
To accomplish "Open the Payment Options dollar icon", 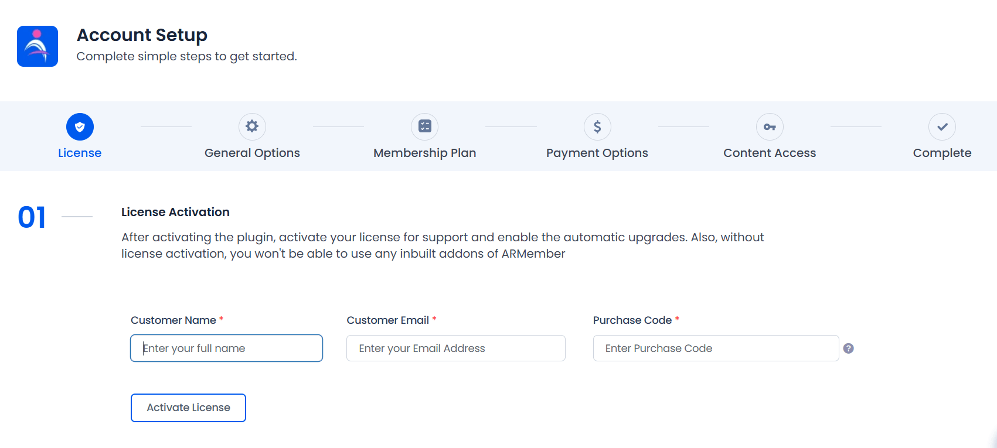I will tap(597, 126).
